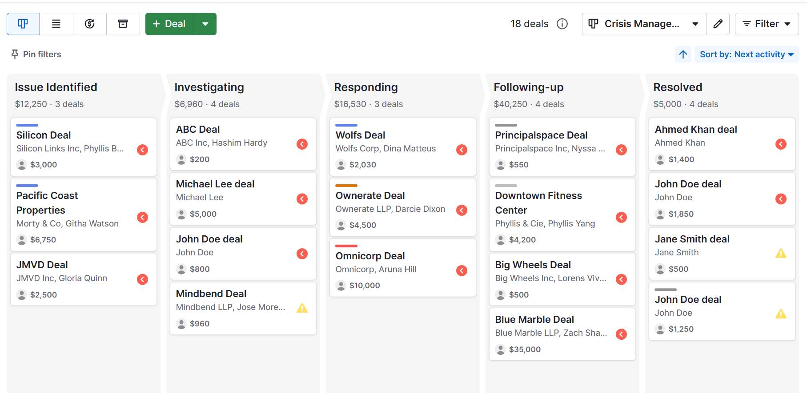Viewport: 807px width, 393px height.
Task: Open the archive view icon
Action: [123, 24]
